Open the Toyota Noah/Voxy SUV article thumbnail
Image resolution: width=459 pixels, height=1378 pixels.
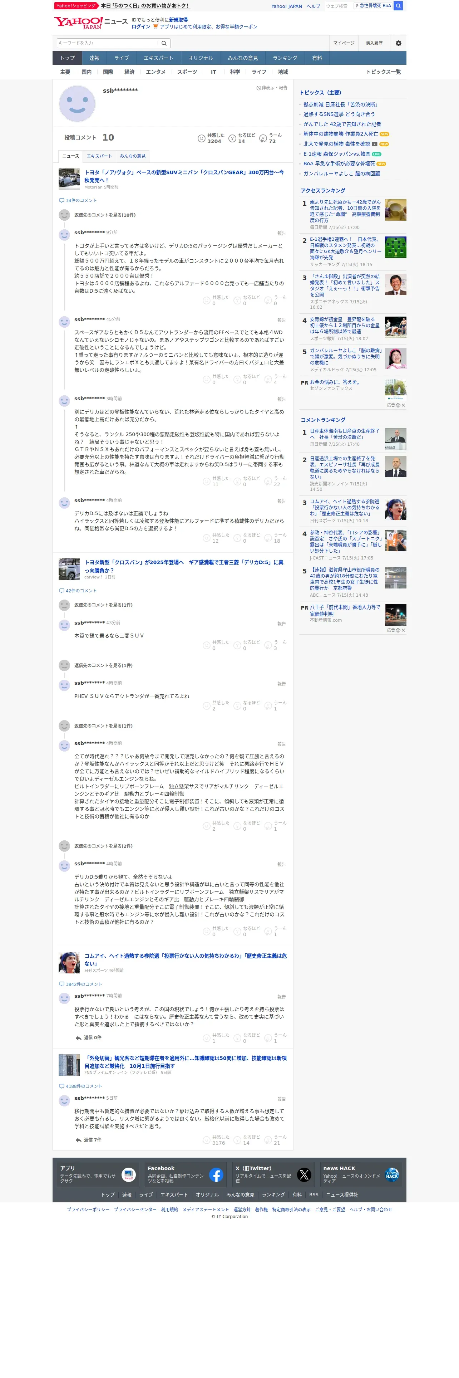[x=69, y=179]
